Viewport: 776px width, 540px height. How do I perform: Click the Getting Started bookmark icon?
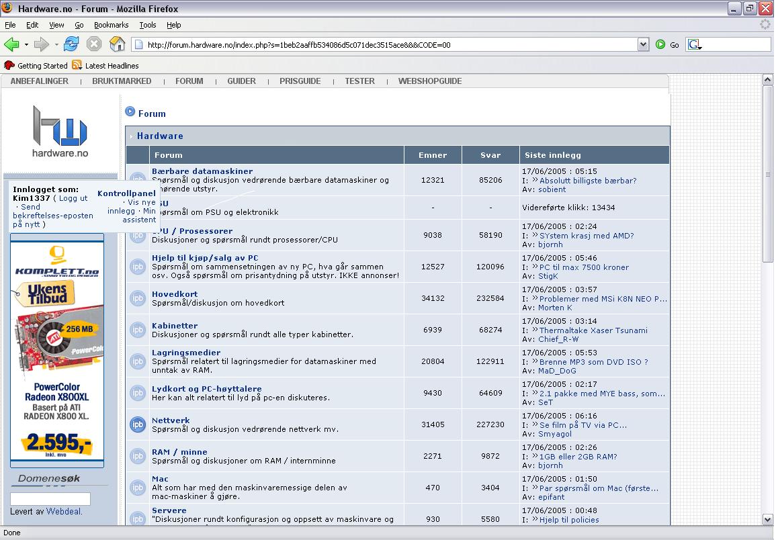pyautogui.click(x=9, y=65)
